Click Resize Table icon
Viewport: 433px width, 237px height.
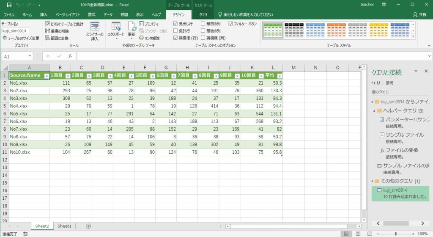tap(5, 38)
